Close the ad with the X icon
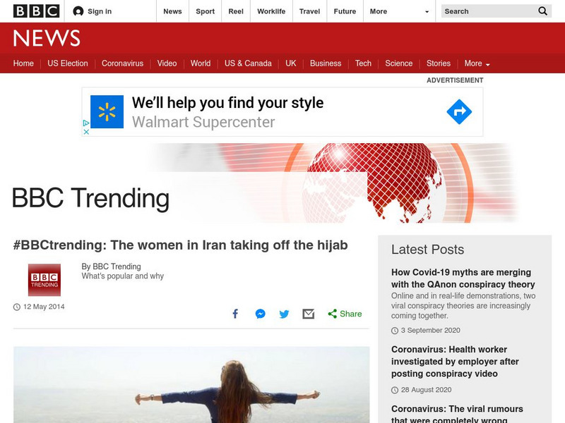This screenshot has width=565, height=423. coord(86,131)
